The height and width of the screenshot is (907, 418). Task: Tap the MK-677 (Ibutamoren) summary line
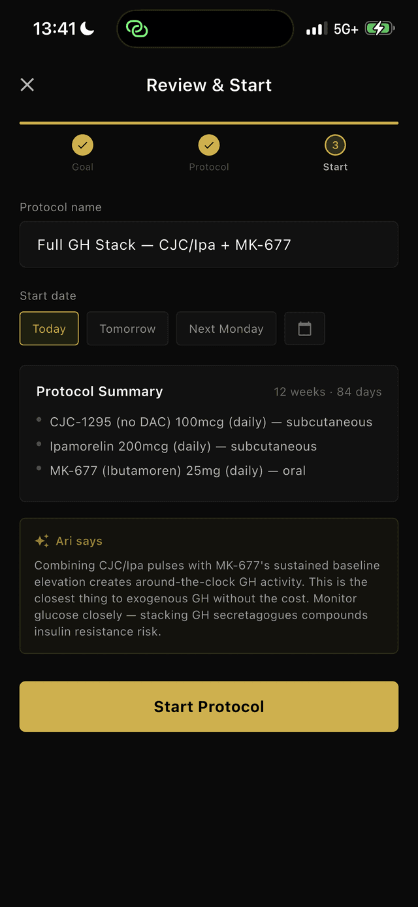[x=178, y=470]
